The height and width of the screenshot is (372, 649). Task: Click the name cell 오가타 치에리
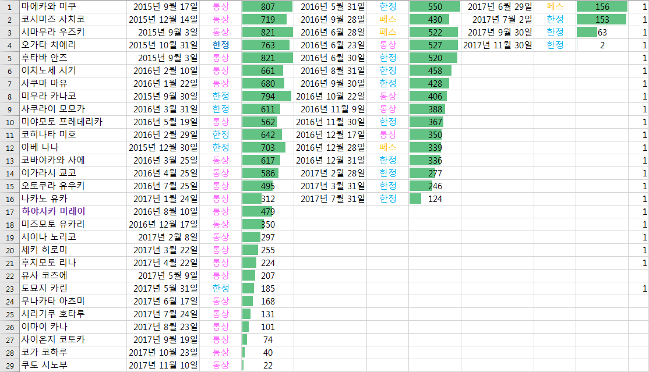(73, 45)
